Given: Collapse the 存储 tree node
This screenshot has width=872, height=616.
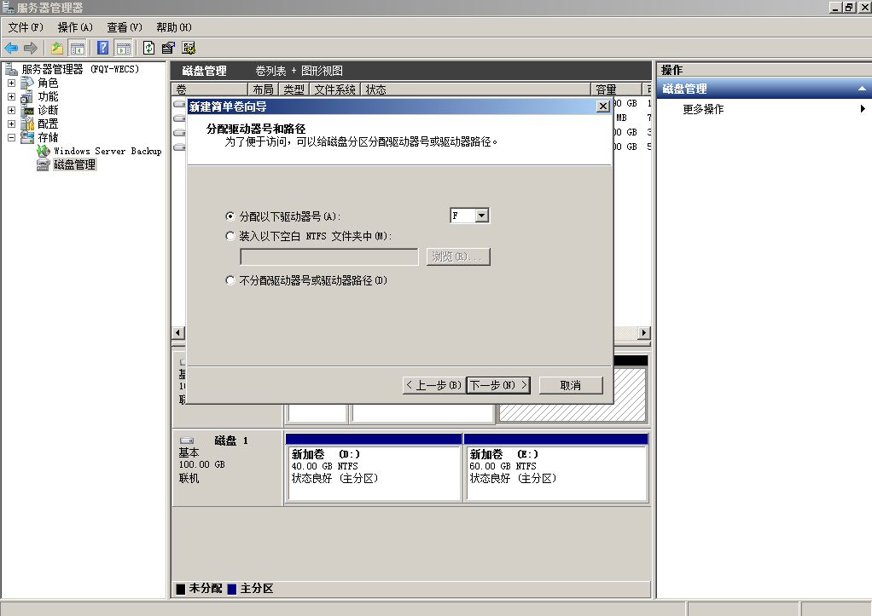Looking at the screenshot, I should pyautogui.click(x=11, y=137).
